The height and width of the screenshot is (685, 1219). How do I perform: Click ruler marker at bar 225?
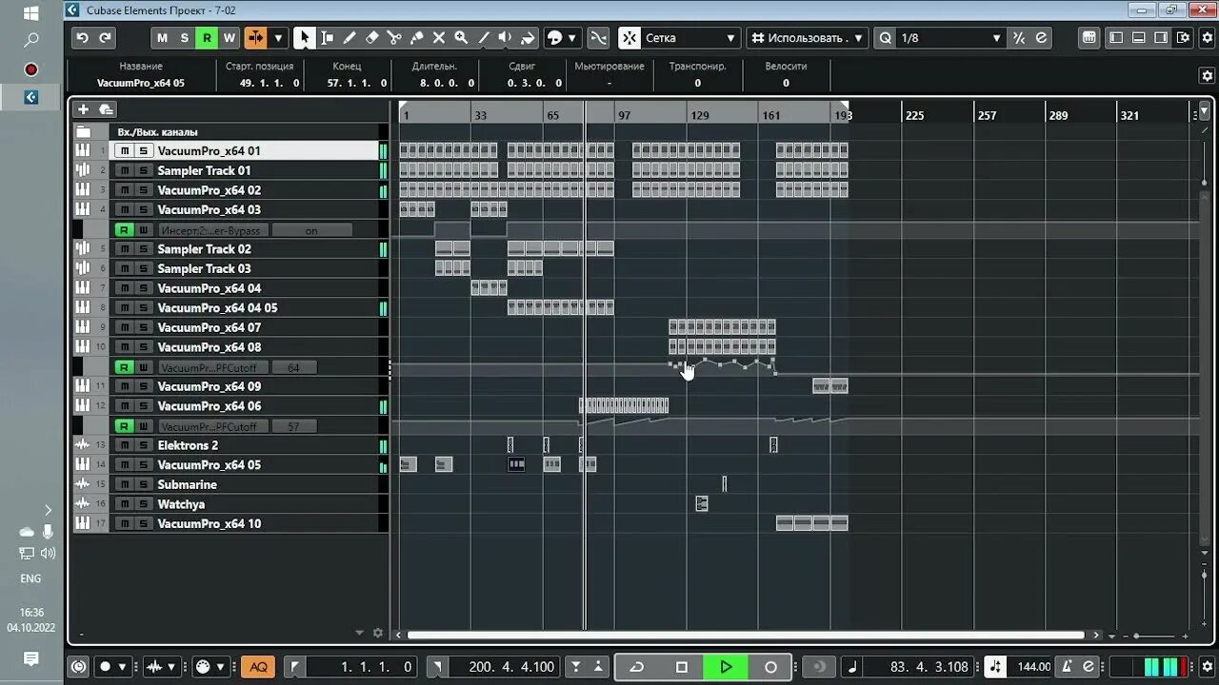(914, 115)
